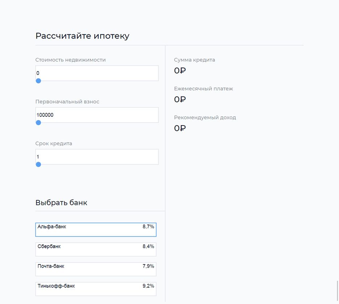Grab the Стоимость недвижимости slider handle
339x304 pixels.
pos(38,81)
